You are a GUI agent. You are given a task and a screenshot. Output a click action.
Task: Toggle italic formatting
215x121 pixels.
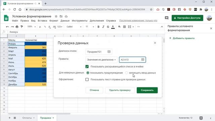click(103, 27)
